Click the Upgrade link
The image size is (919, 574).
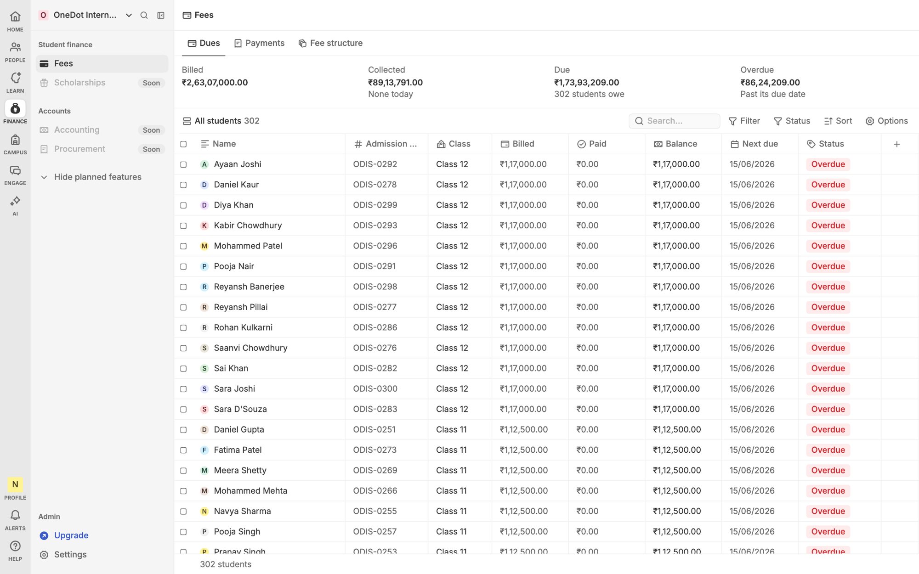(71, 535)
